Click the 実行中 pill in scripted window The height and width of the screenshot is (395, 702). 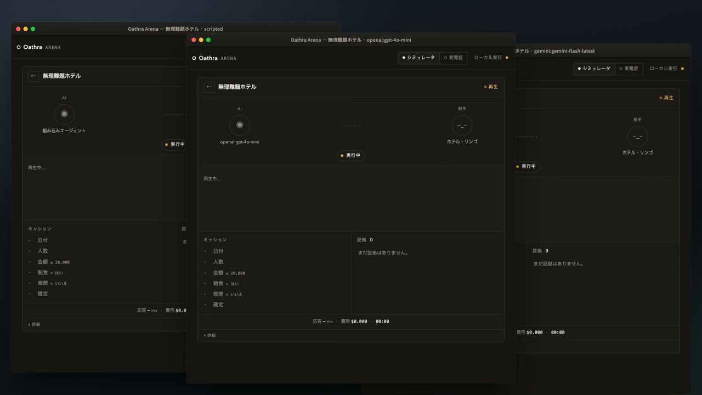(174, 144)
